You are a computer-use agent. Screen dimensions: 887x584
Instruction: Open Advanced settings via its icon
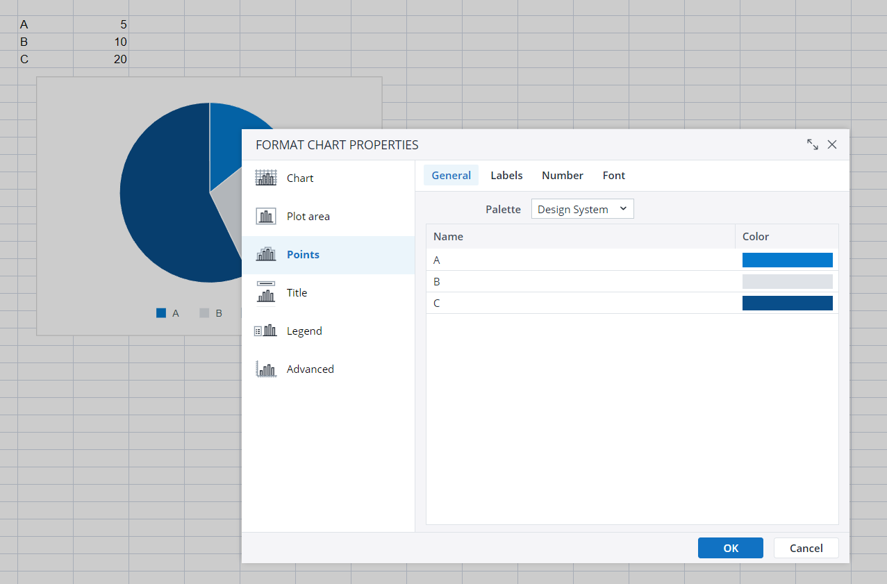point(266,369)
